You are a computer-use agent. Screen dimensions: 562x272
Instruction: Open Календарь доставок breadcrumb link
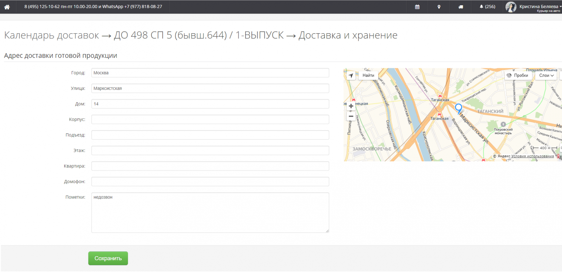pyautogui.click(x=51, y=35)
